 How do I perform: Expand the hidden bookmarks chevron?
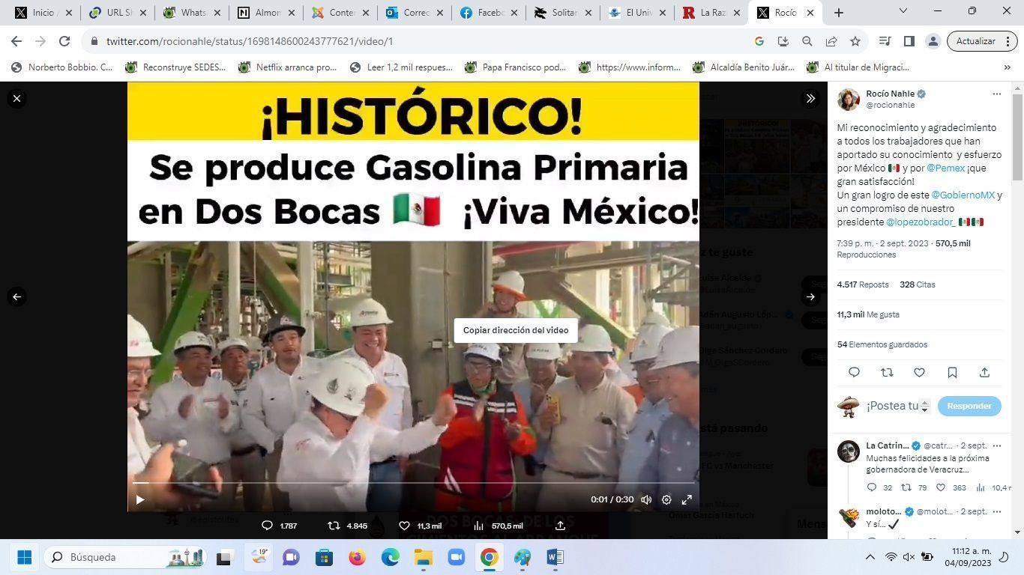point(1007,67)
